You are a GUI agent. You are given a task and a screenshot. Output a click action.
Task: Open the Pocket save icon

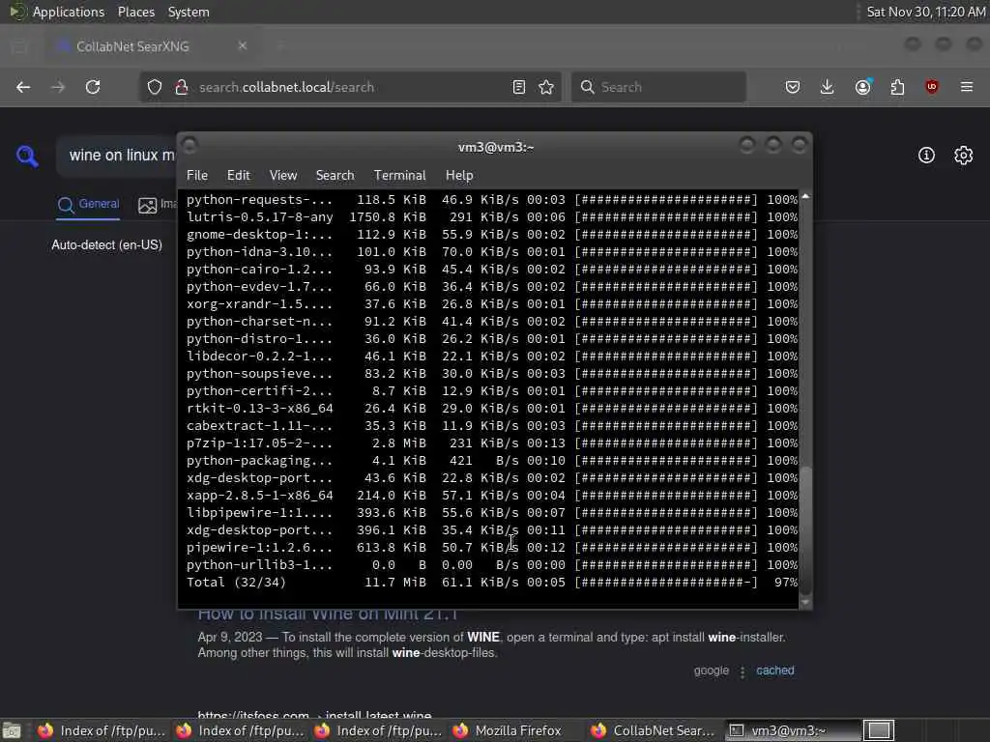pyautogui.click(x=793, y=87)
